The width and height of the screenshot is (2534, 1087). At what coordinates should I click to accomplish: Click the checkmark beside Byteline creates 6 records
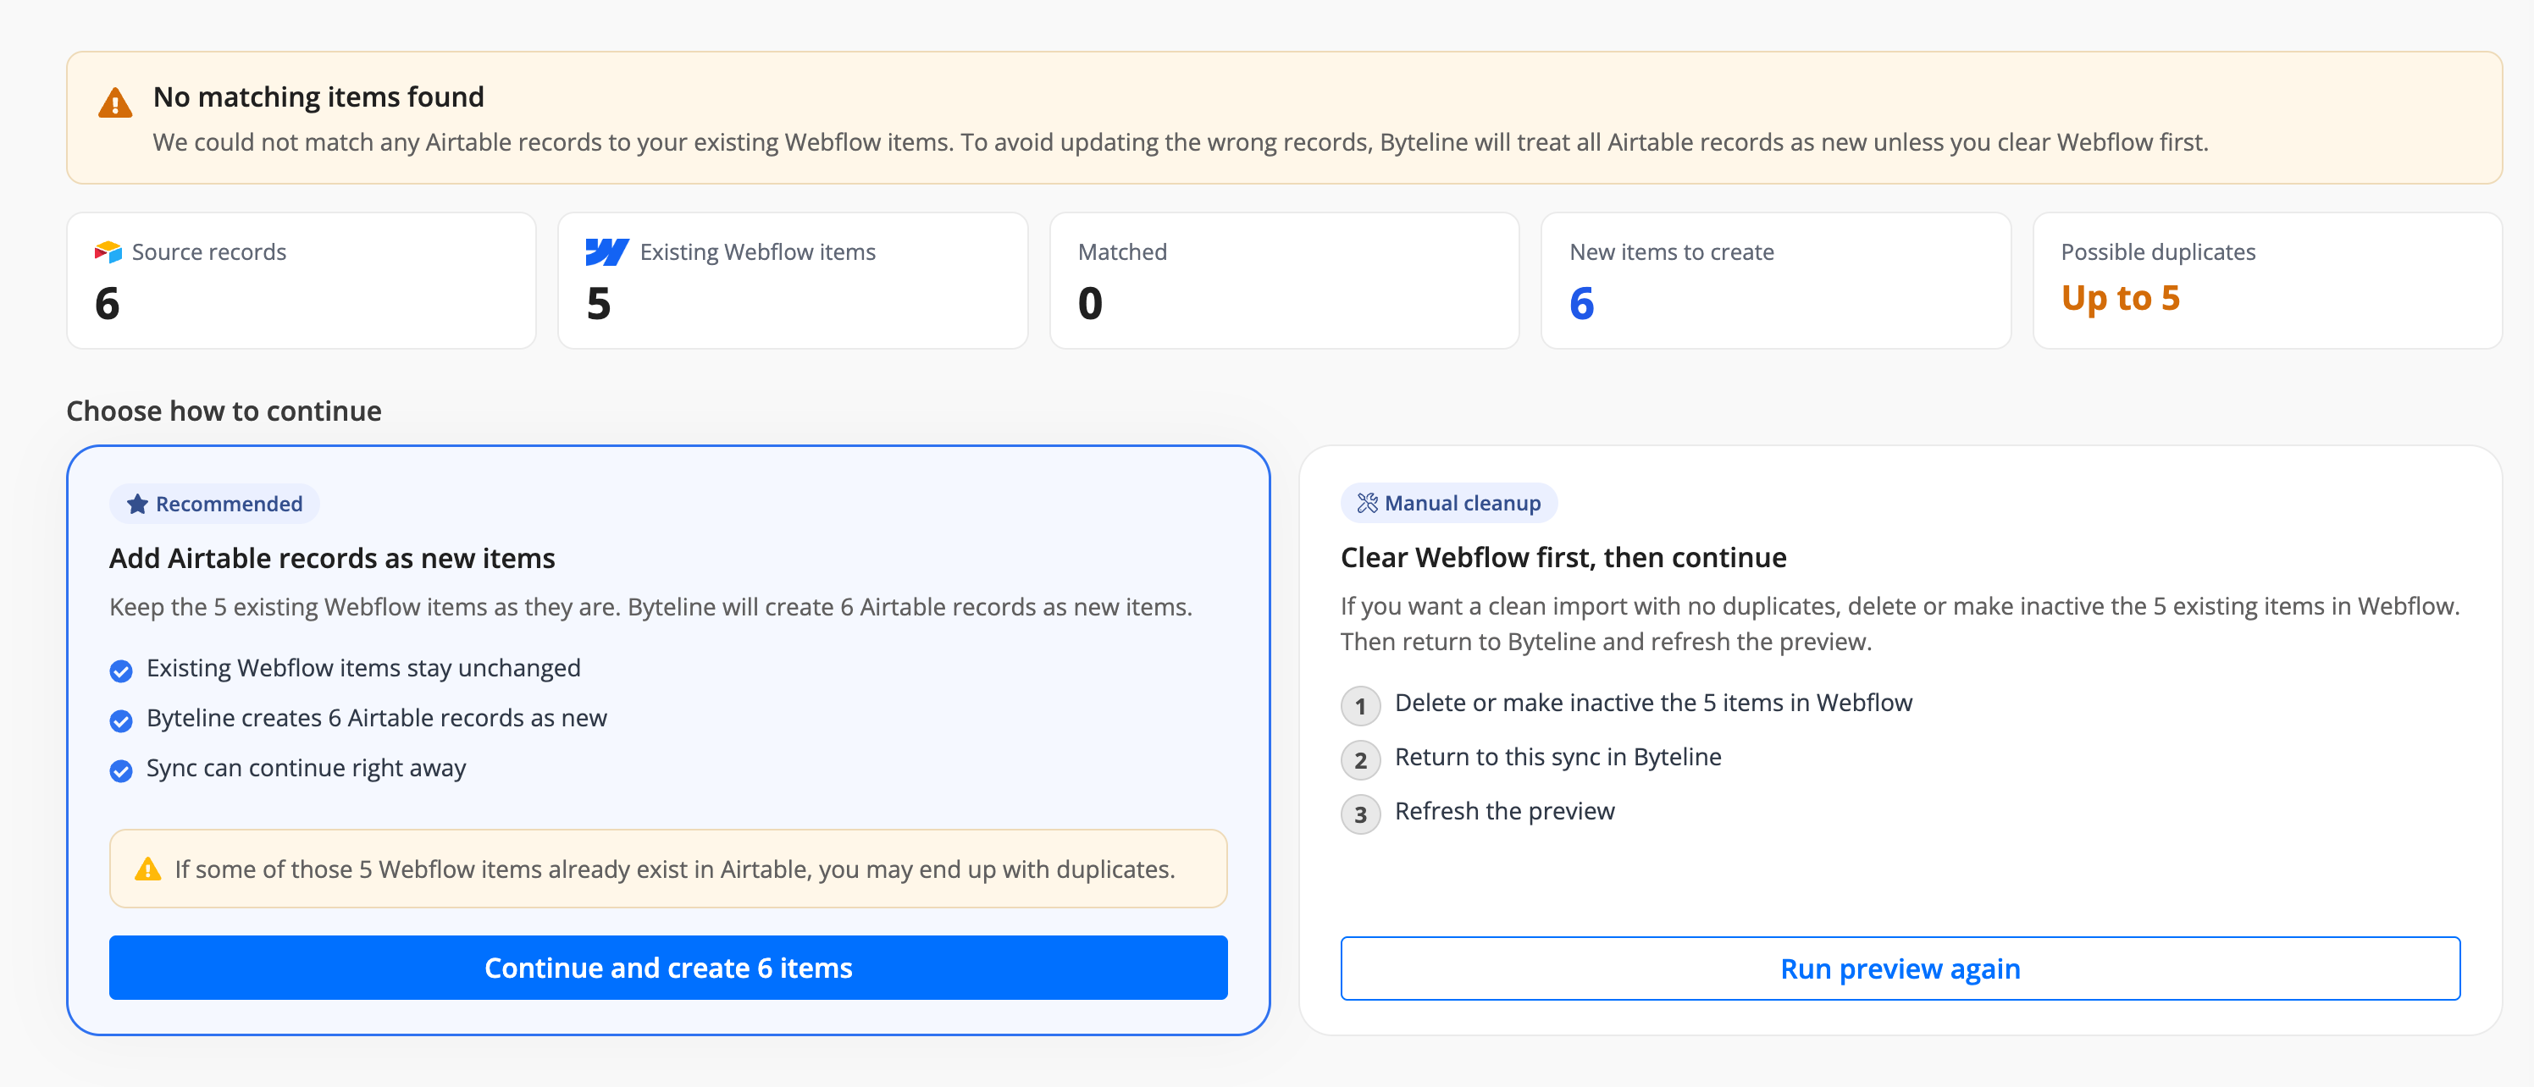[121, 721]
